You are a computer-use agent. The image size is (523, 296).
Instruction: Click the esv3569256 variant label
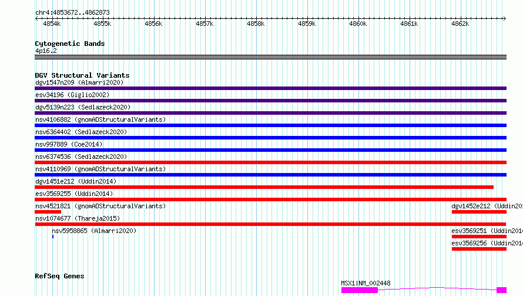[487, 243]
